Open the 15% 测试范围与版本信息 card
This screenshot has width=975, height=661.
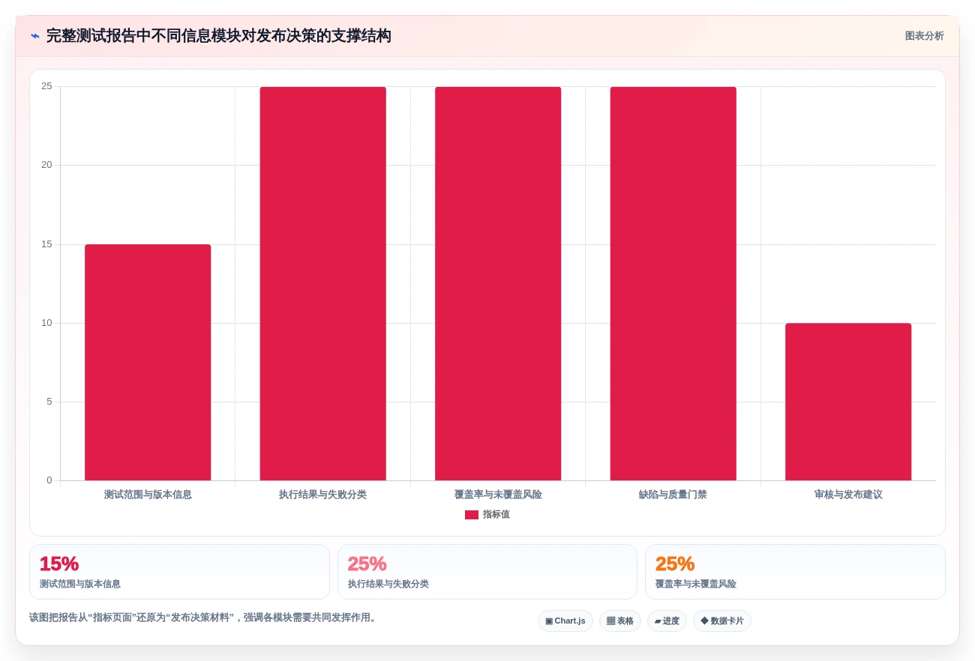(x=179, y=572)
